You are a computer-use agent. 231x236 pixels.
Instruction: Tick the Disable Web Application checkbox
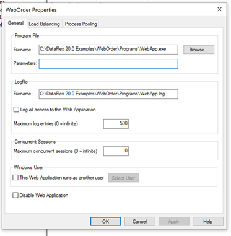(15, 195)
